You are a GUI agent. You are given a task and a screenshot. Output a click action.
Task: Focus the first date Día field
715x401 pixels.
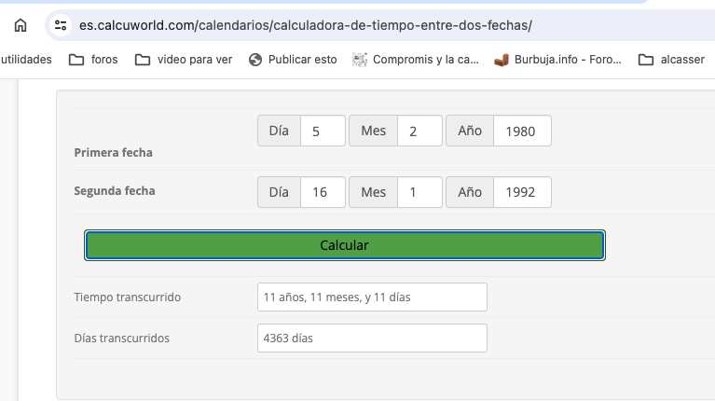coord(323,131)
